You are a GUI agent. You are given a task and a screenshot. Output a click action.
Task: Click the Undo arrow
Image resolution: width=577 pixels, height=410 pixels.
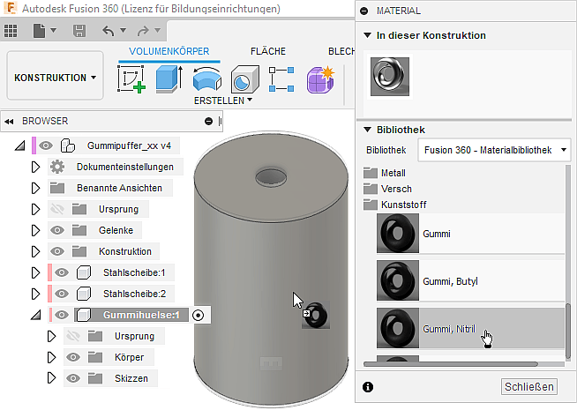[x=109, y=31]
